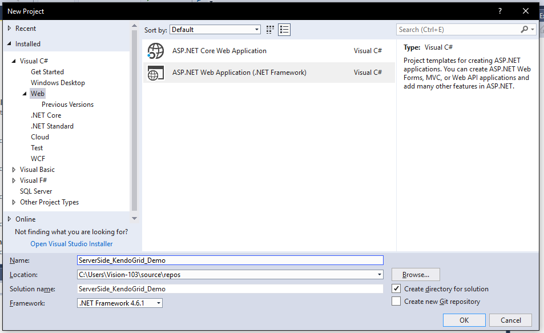Switch to small icons view

click(269, 29)
